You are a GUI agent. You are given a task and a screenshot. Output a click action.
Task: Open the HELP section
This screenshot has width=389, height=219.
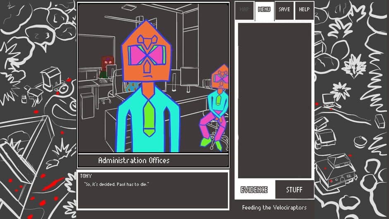(x=304, y=10)
